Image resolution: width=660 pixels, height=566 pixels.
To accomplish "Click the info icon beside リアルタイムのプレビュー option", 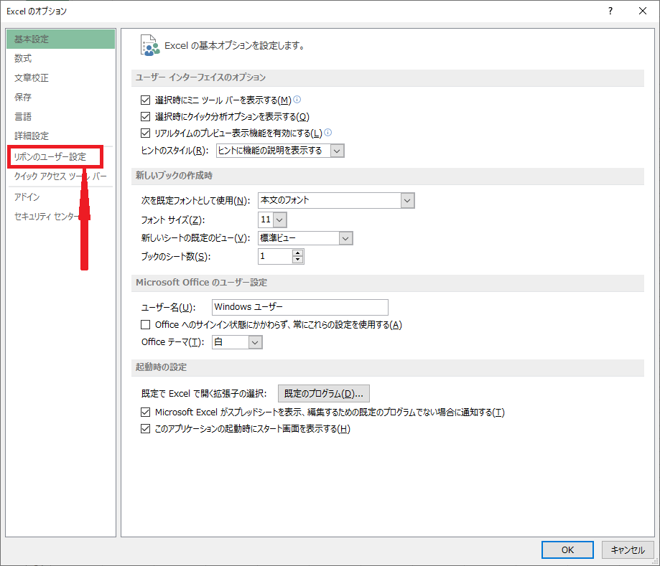I will (x=328, y=133).
